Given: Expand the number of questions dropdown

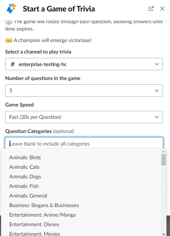Looking at the screenshot, I should coord(84,90).
